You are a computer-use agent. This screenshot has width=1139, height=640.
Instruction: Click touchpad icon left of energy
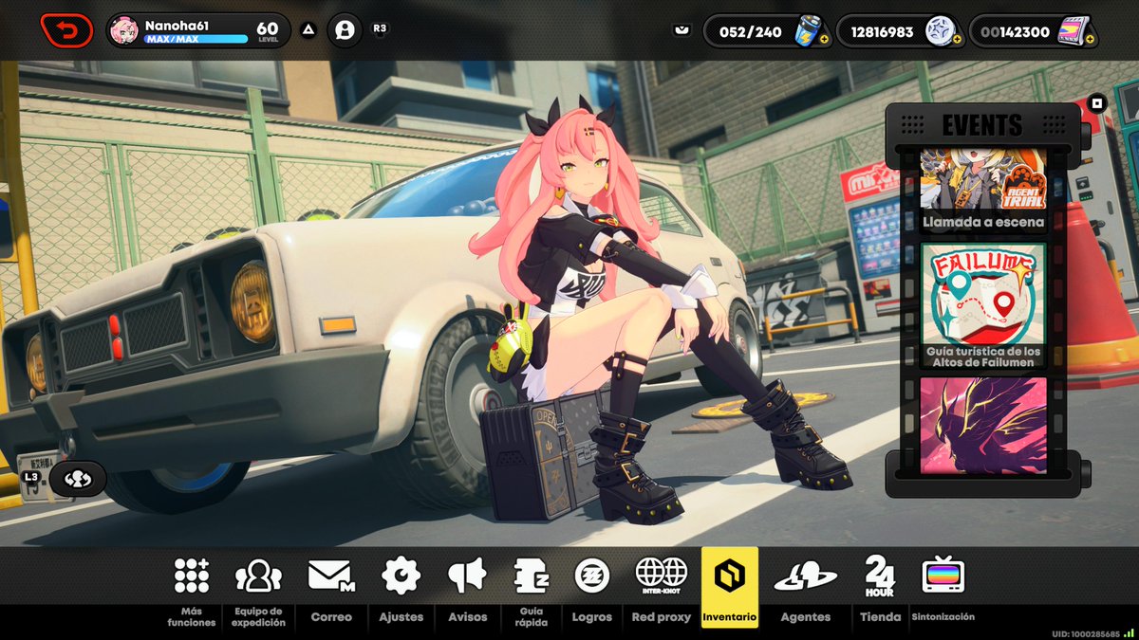tap(682, 30)
